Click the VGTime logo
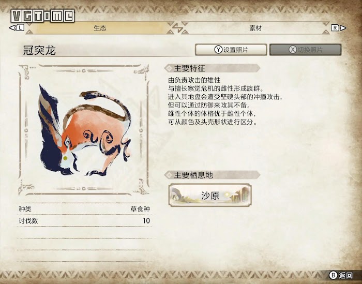The width and height of the screenshot is (362, 284). [43, 16]
